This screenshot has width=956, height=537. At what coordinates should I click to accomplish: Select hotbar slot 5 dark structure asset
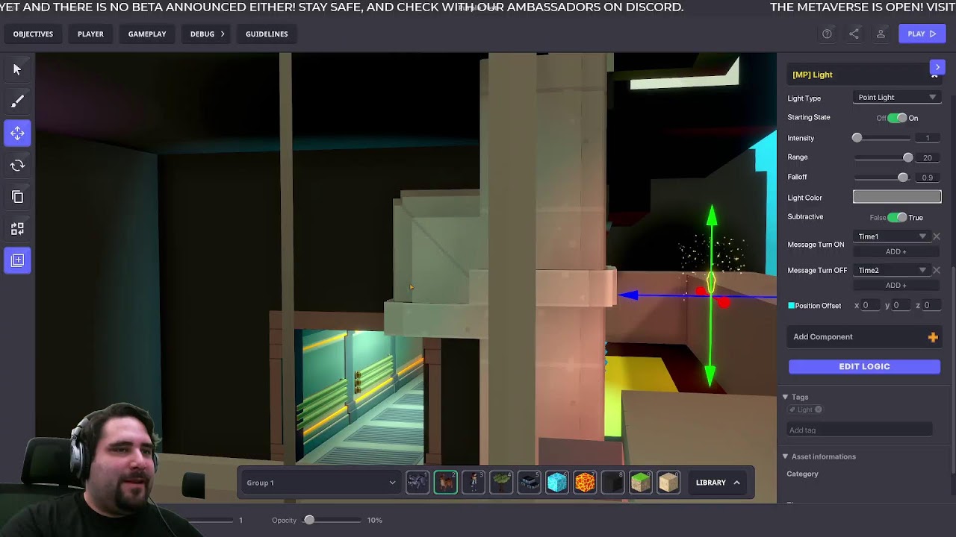(x=529, y=483)
